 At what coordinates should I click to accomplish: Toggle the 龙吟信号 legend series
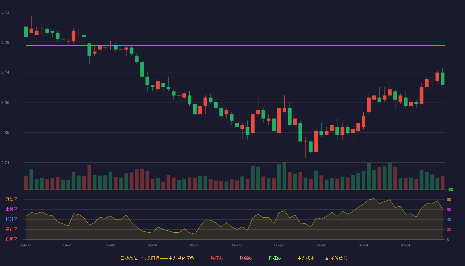pyautogui.click(x=336, y=258)
